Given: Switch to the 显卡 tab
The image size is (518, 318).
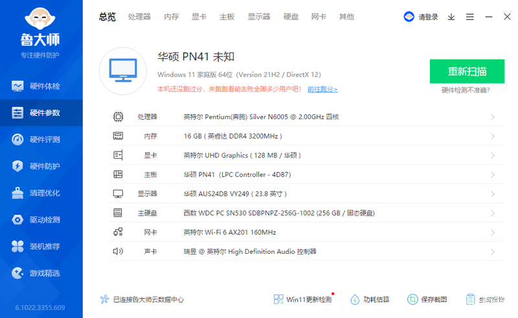Looking at the screenshot, I should point(199,17).
